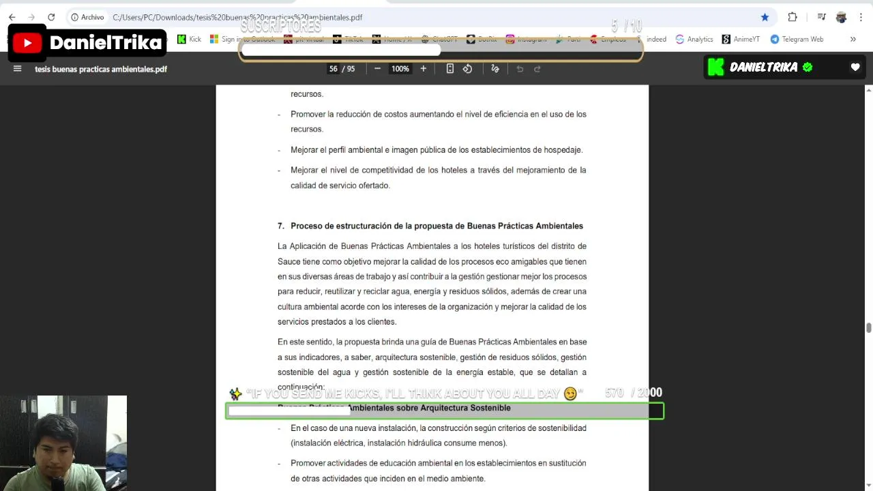Click the bullet 'Promover actividades de educación ambiental'
This screenshot has width=873, height=491.
[x=439, y=471]
